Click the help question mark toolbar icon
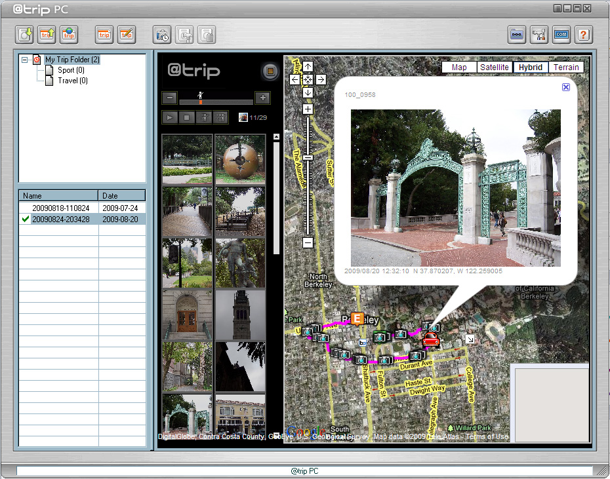The image size is (610, 479). click(x=584, y=35)
